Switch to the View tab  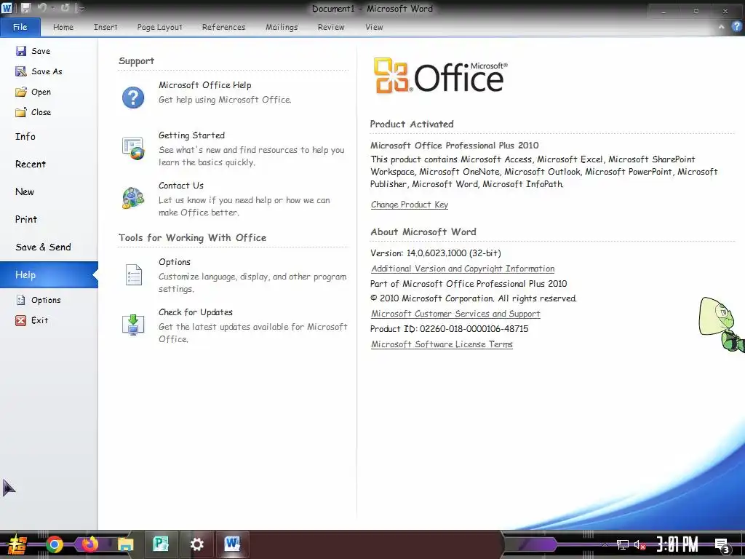[374, 27]
